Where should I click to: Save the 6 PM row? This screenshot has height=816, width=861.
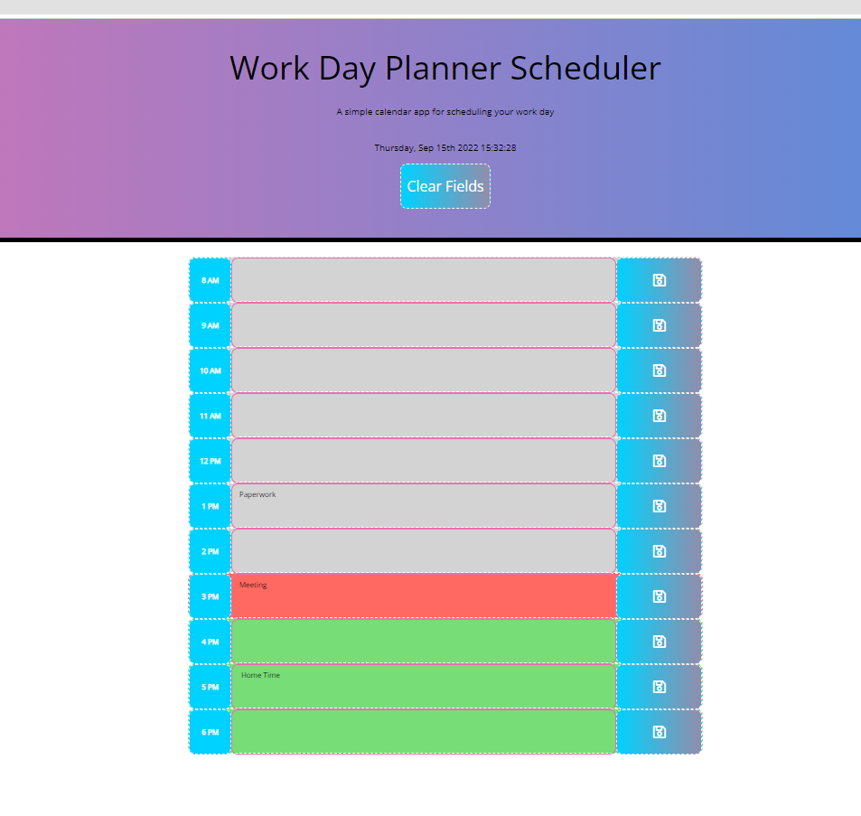point(659,731)
